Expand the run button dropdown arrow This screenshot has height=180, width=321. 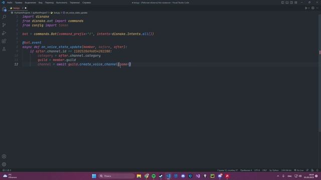[x=309, y=8]
